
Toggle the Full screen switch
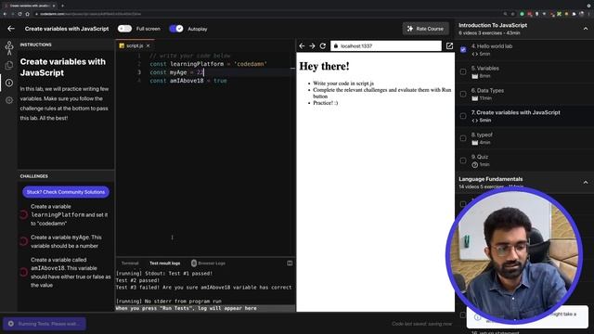124,29
